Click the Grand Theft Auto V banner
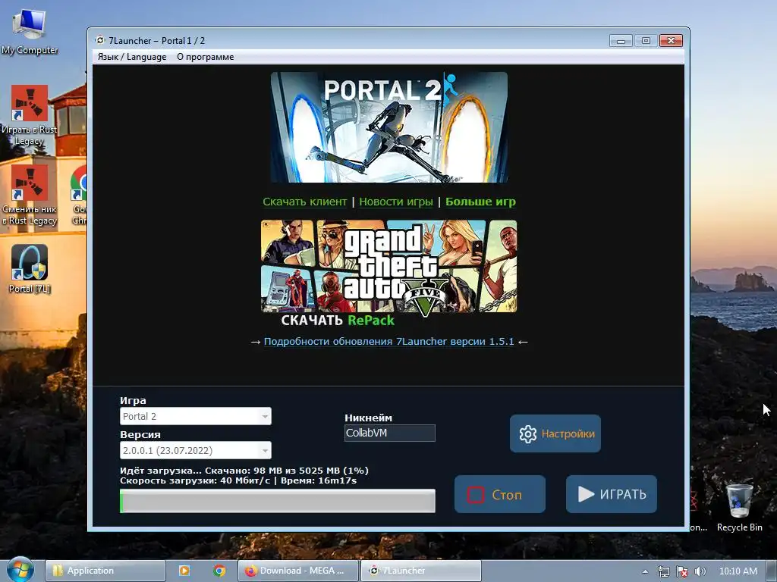The height and width of the screenshot is (582, 777). (389, 266)
